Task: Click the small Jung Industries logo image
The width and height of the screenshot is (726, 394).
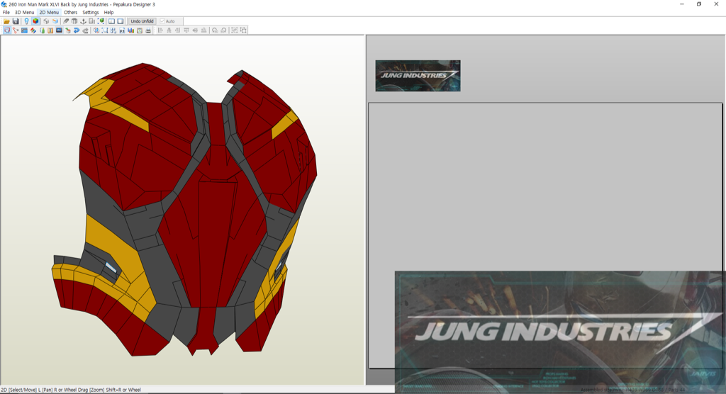Action: 418,75
